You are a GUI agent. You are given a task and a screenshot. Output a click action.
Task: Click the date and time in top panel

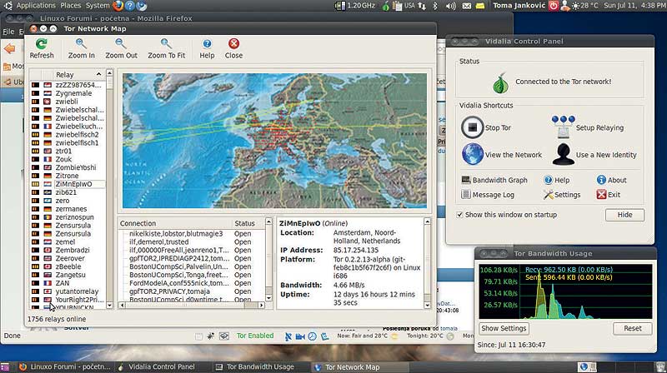click(x=633, y=6)
